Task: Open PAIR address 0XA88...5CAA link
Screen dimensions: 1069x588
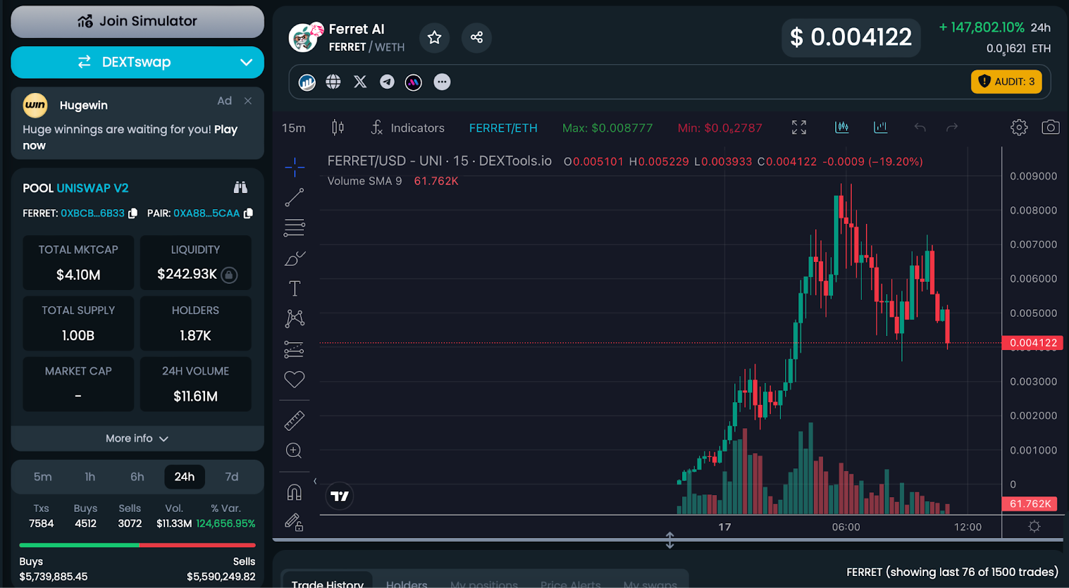Action: (206, 213)
